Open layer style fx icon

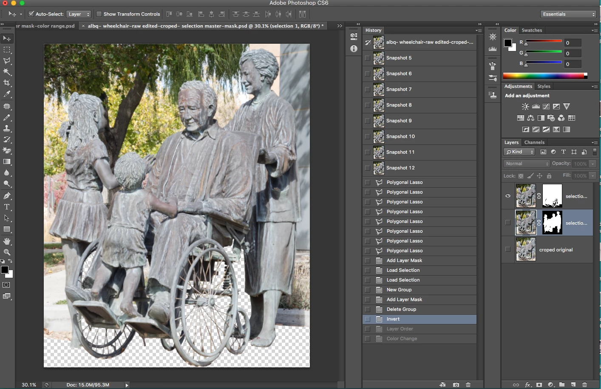tap(528, 385)
